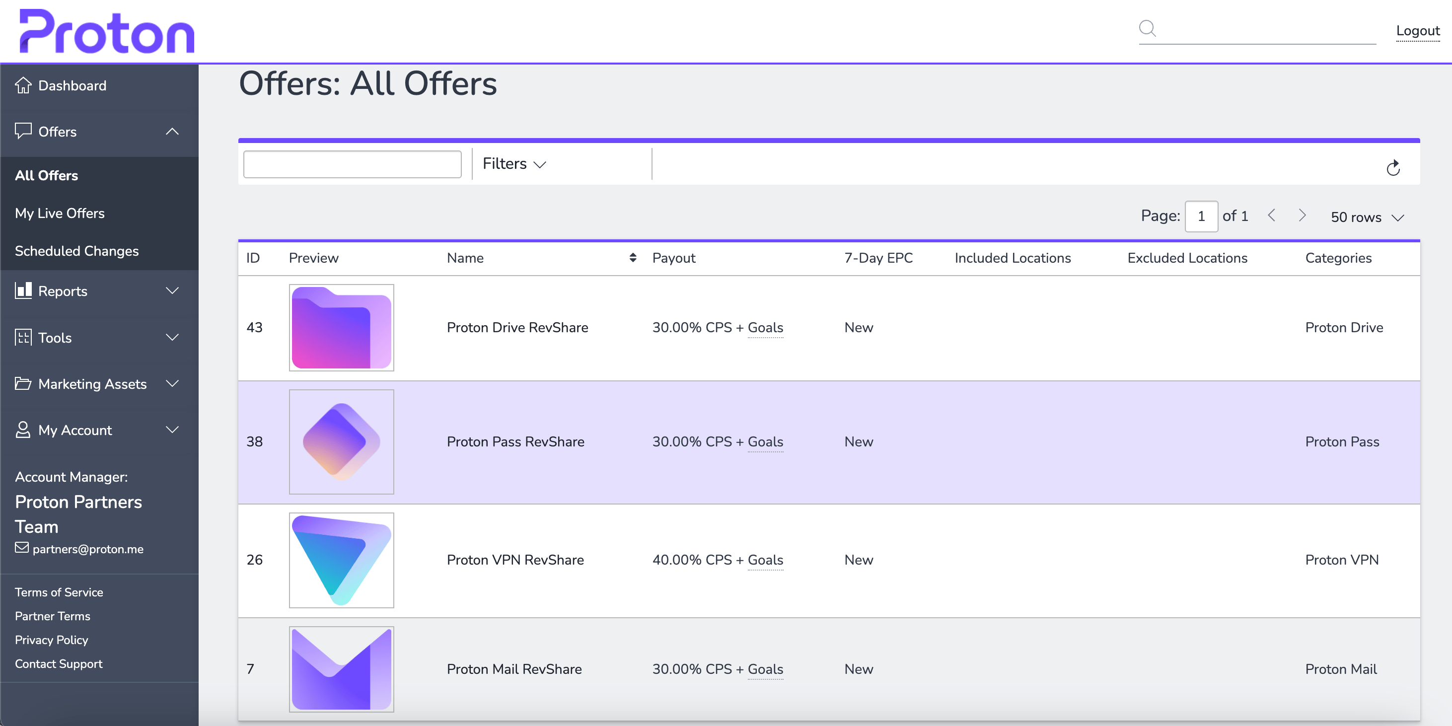Click offer ID 26
Screen dimensions: 1452x726
tap(254, 560)
